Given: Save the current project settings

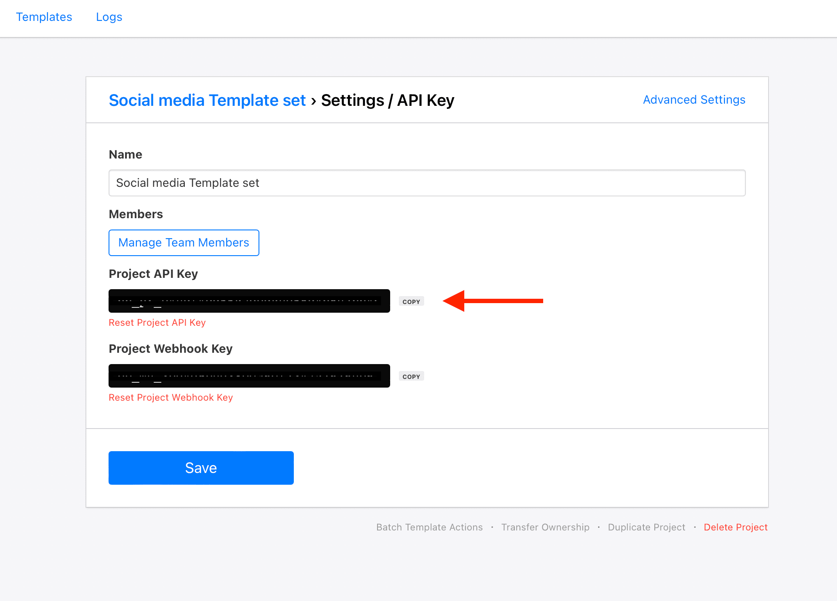Looking at the screenshot, I should pyautogui.click(x=201, y=467).
